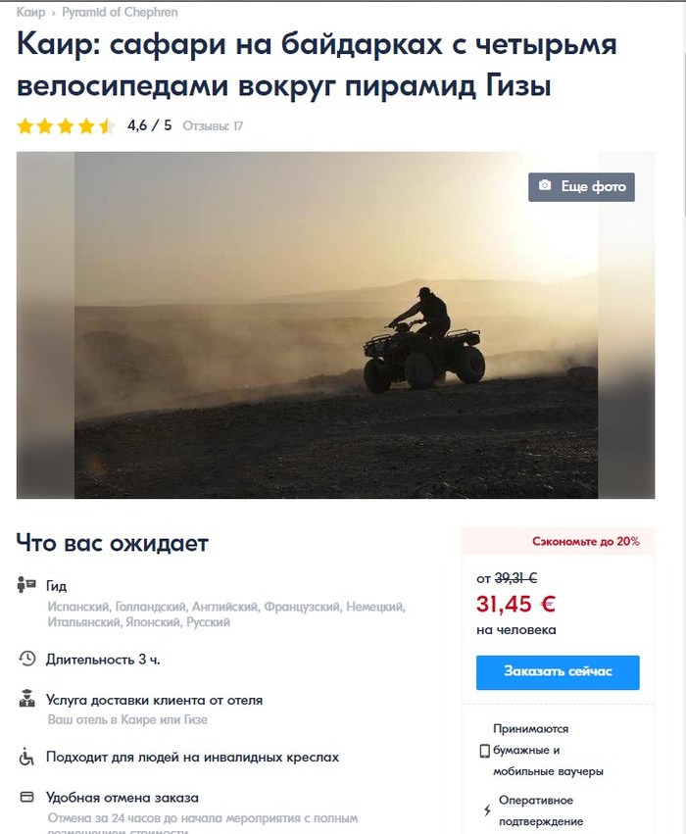Click the clock icon next to Длительность

[x=27, y=659]
